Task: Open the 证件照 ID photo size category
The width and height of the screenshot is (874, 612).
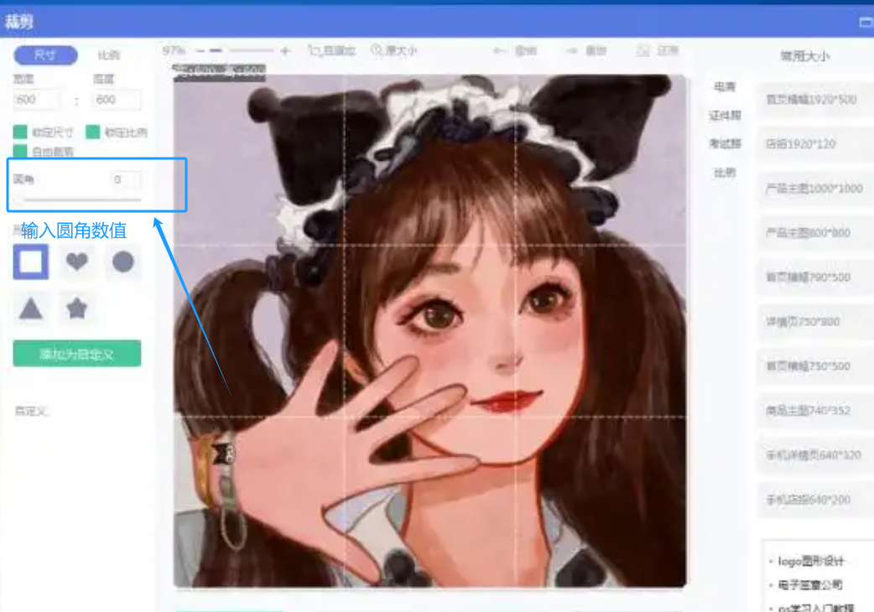Action: 725,115
